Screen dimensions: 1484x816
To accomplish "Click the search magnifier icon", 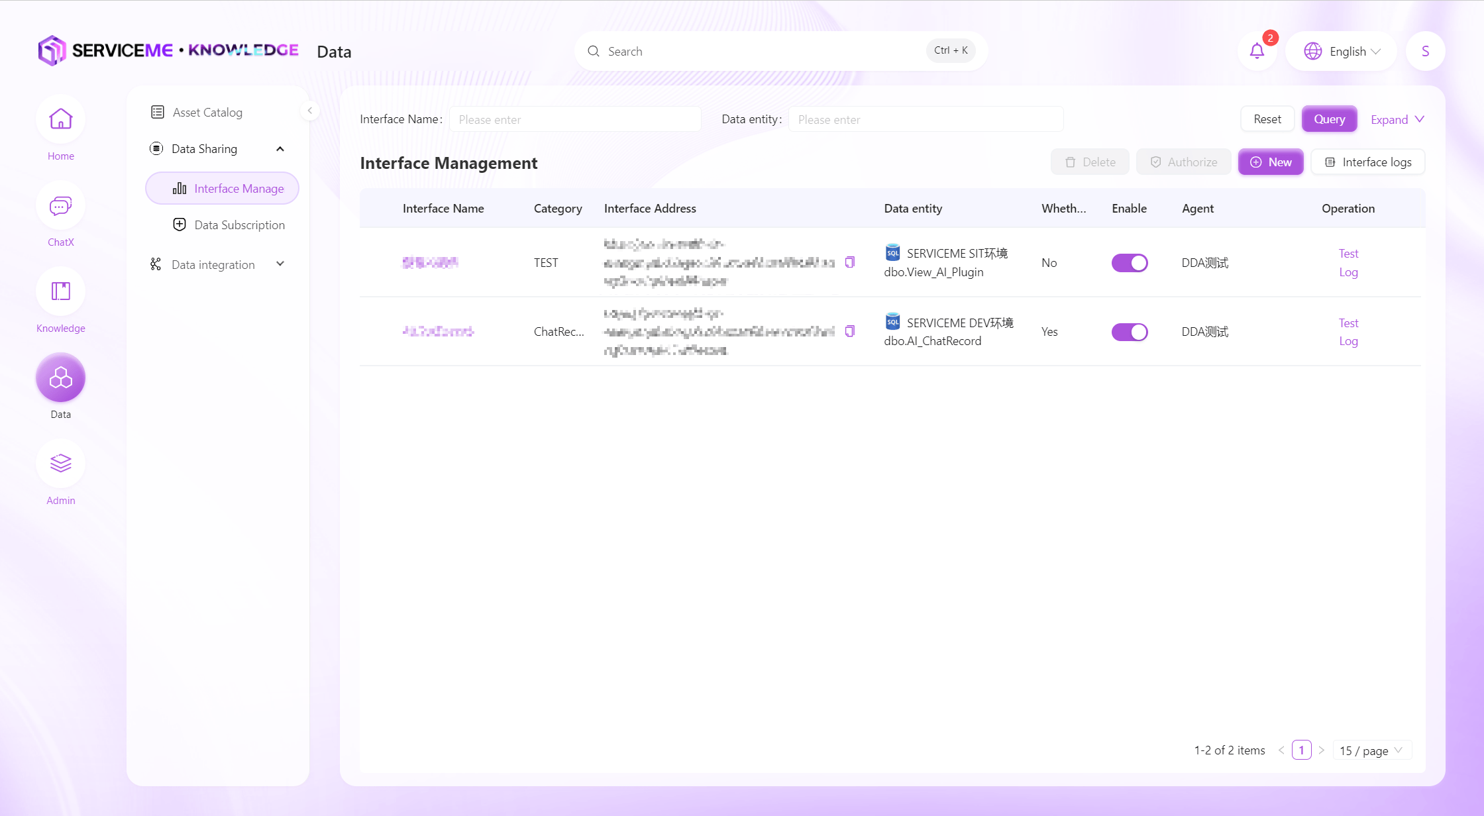I will click(x=594, y=51).
